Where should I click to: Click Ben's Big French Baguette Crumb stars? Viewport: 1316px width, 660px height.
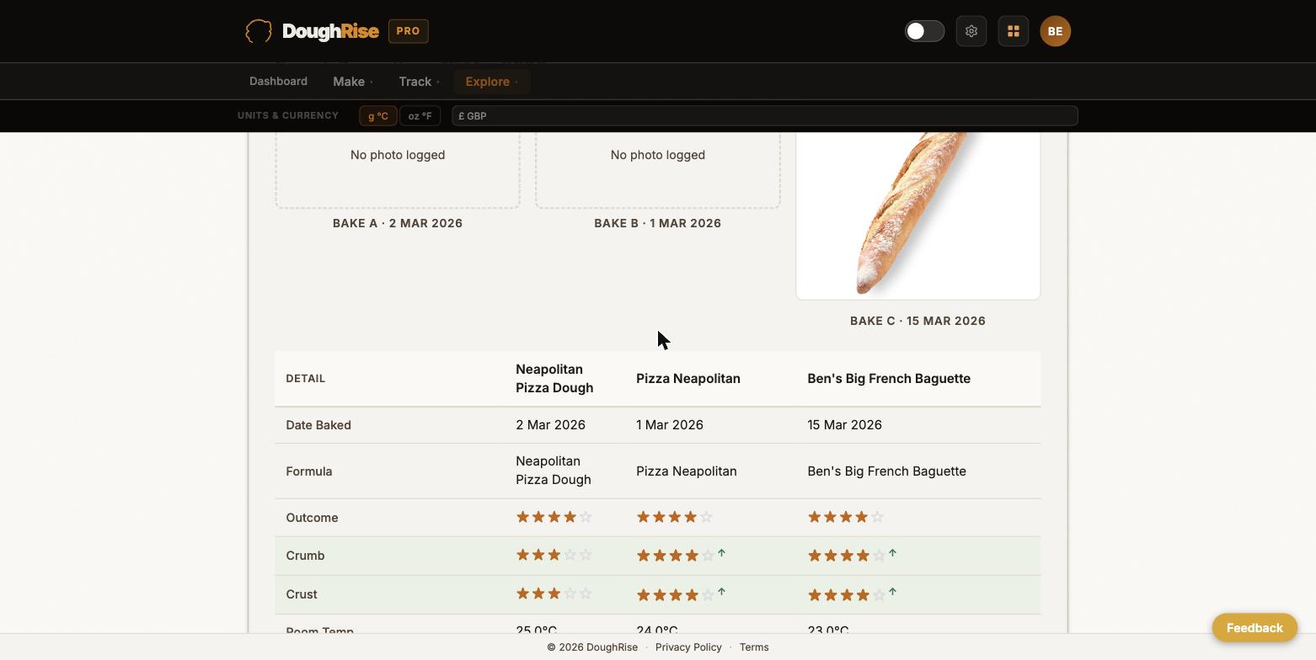(x=846, y=556)
